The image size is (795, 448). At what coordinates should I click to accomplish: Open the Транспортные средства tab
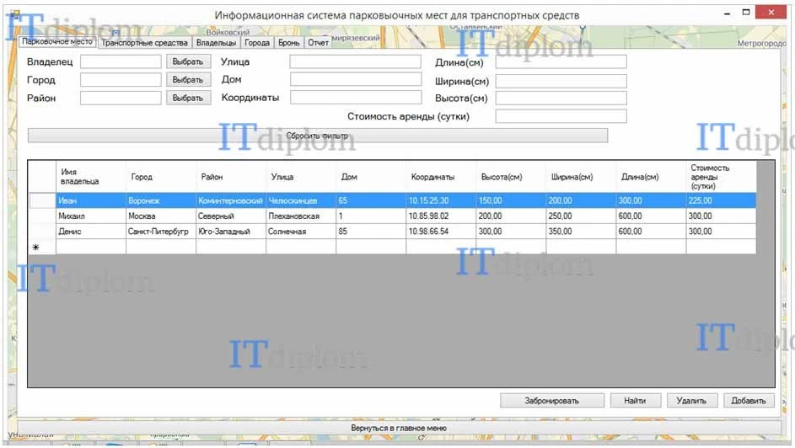[x=144, y=43]
